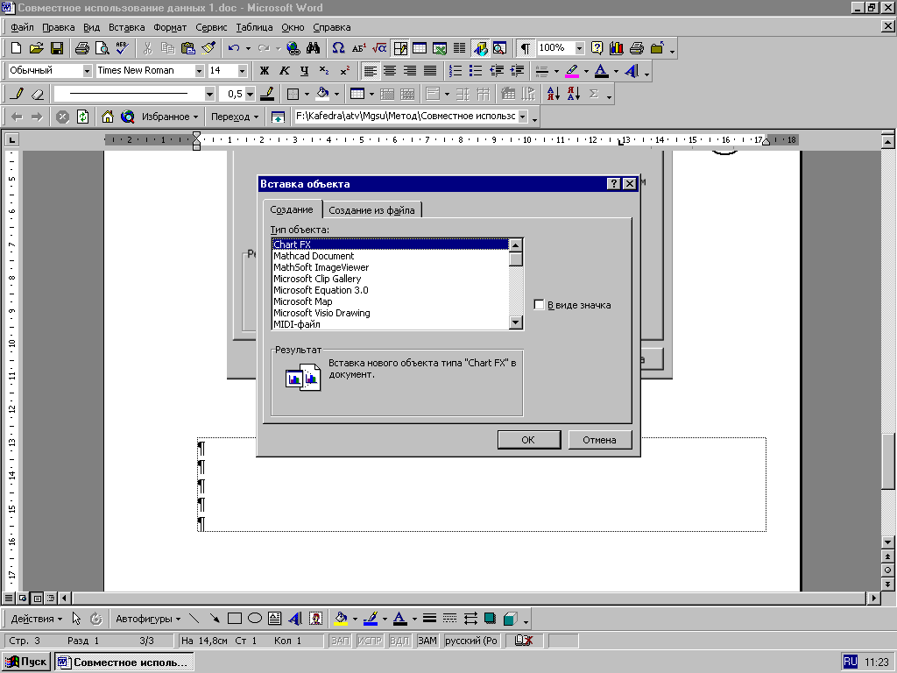The image size is (897, 673).
Task: Click OK in Вставка объекта dialog
Action: click(528, 440)
